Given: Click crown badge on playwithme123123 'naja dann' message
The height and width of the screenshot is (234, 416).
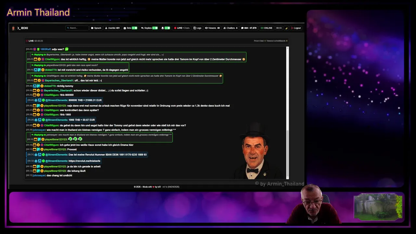Looking at the screenshot, I should [x=34, y=106].
